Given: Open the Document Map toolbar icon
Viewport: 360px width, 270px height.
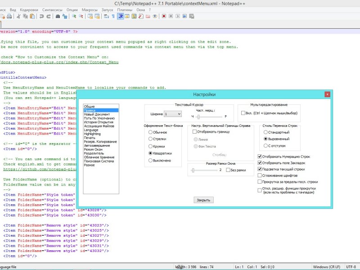Looking at the screenshot, I should (134, 16).
